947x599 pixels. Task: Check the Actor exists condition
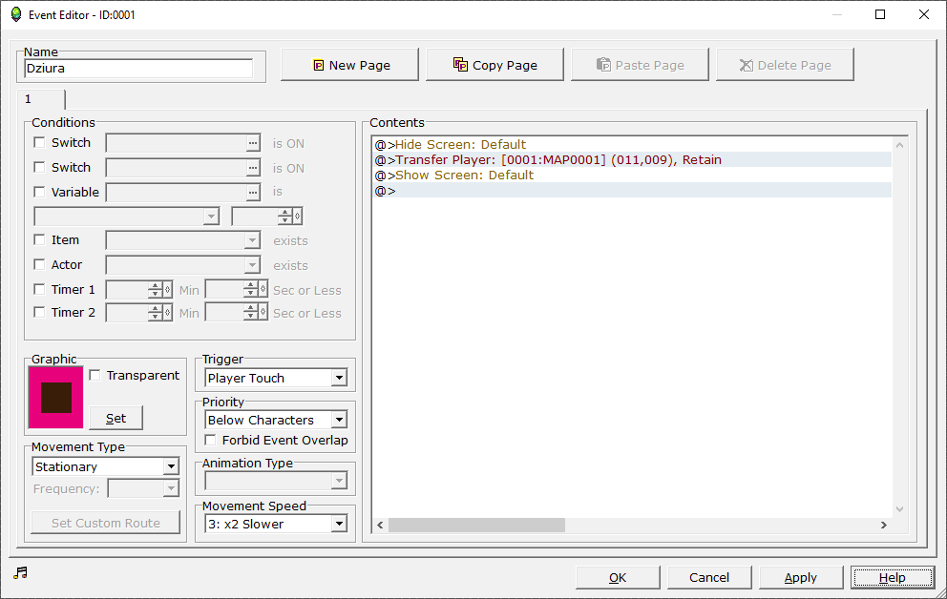point(40,264)
